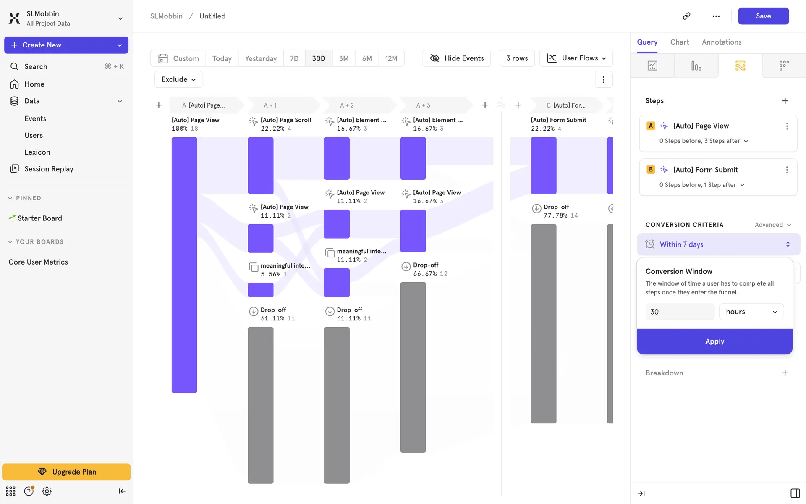Collapse the left sidebar
806x504 pixels.
(122, 491)
